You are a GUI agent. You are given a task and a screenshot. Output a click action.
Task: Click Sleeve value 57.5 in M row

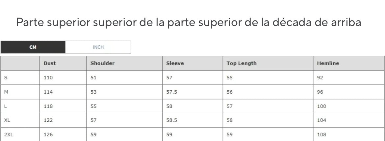[172, 92]
